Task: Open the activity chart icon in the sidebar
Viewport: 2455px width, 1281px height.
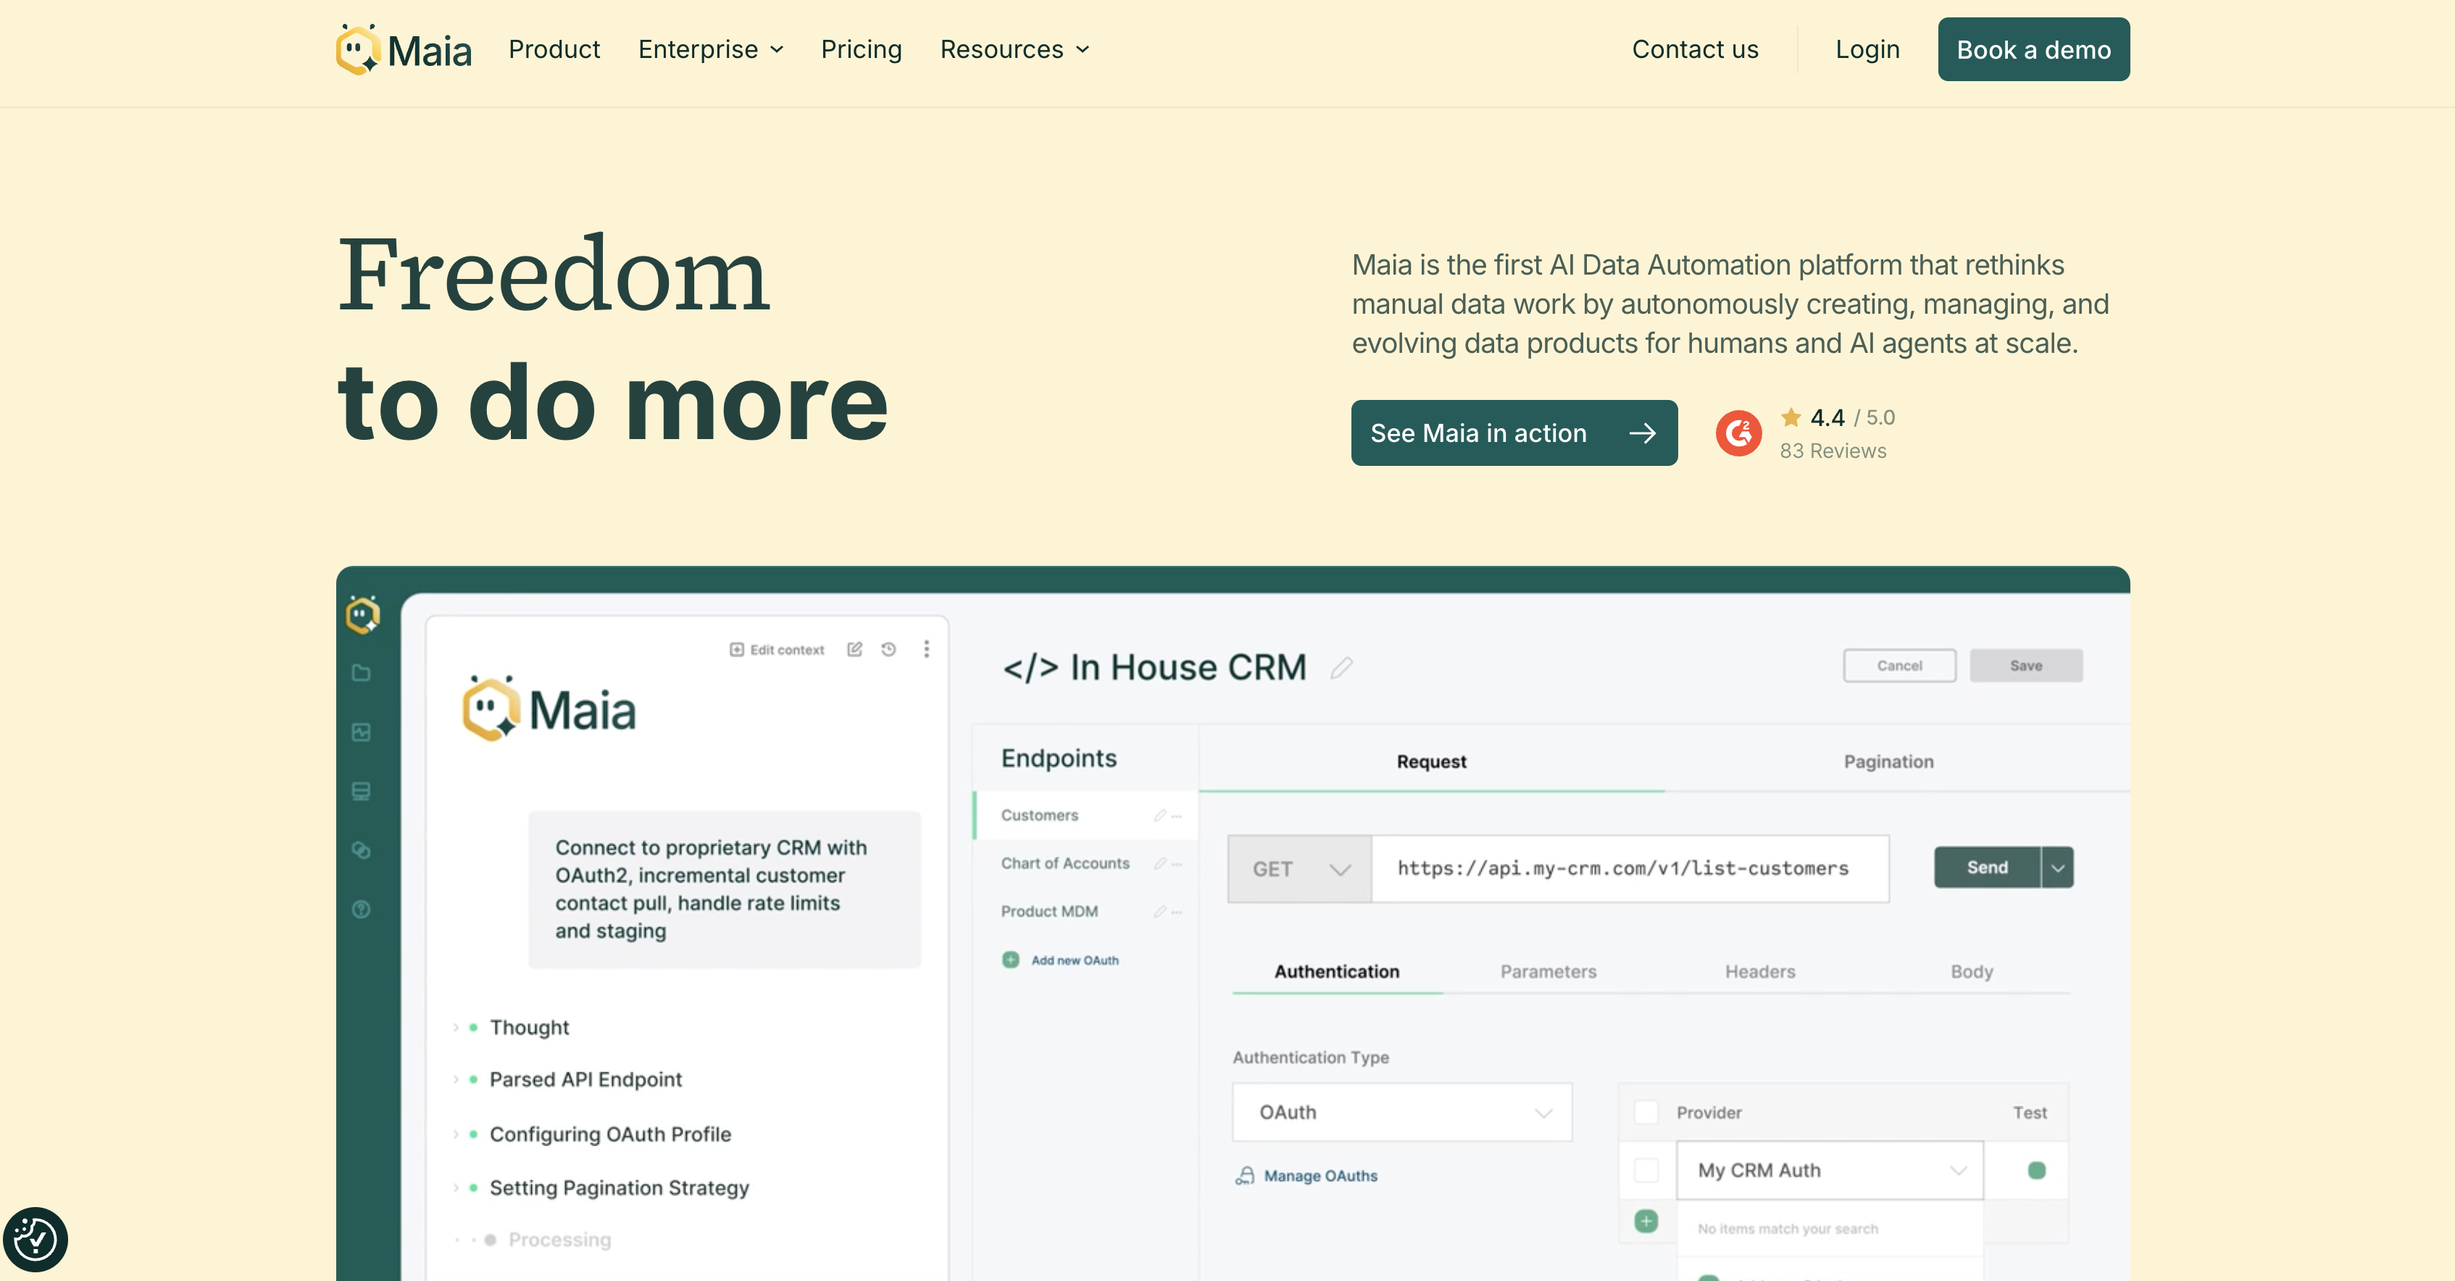Action: [x=361, y=732]
